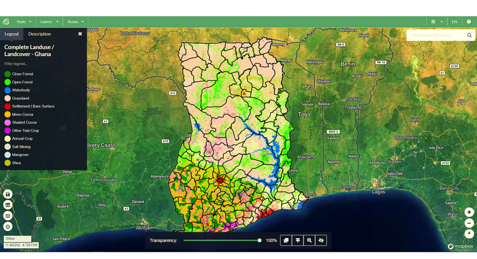Click the transparency slider handle
Image resolution: width=477 pixels, height=259 pixels.
tap(259, 240)
